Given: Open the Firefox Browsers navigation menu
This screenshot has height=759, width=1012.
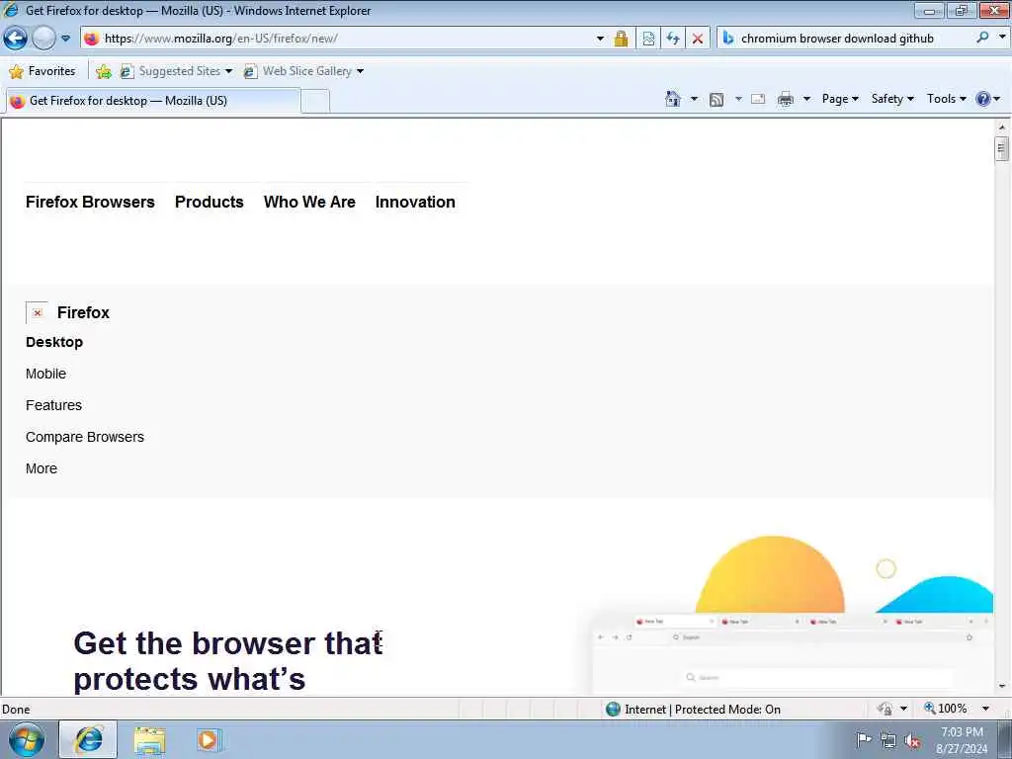Looking at the screenshot, I should click(90, 202).
